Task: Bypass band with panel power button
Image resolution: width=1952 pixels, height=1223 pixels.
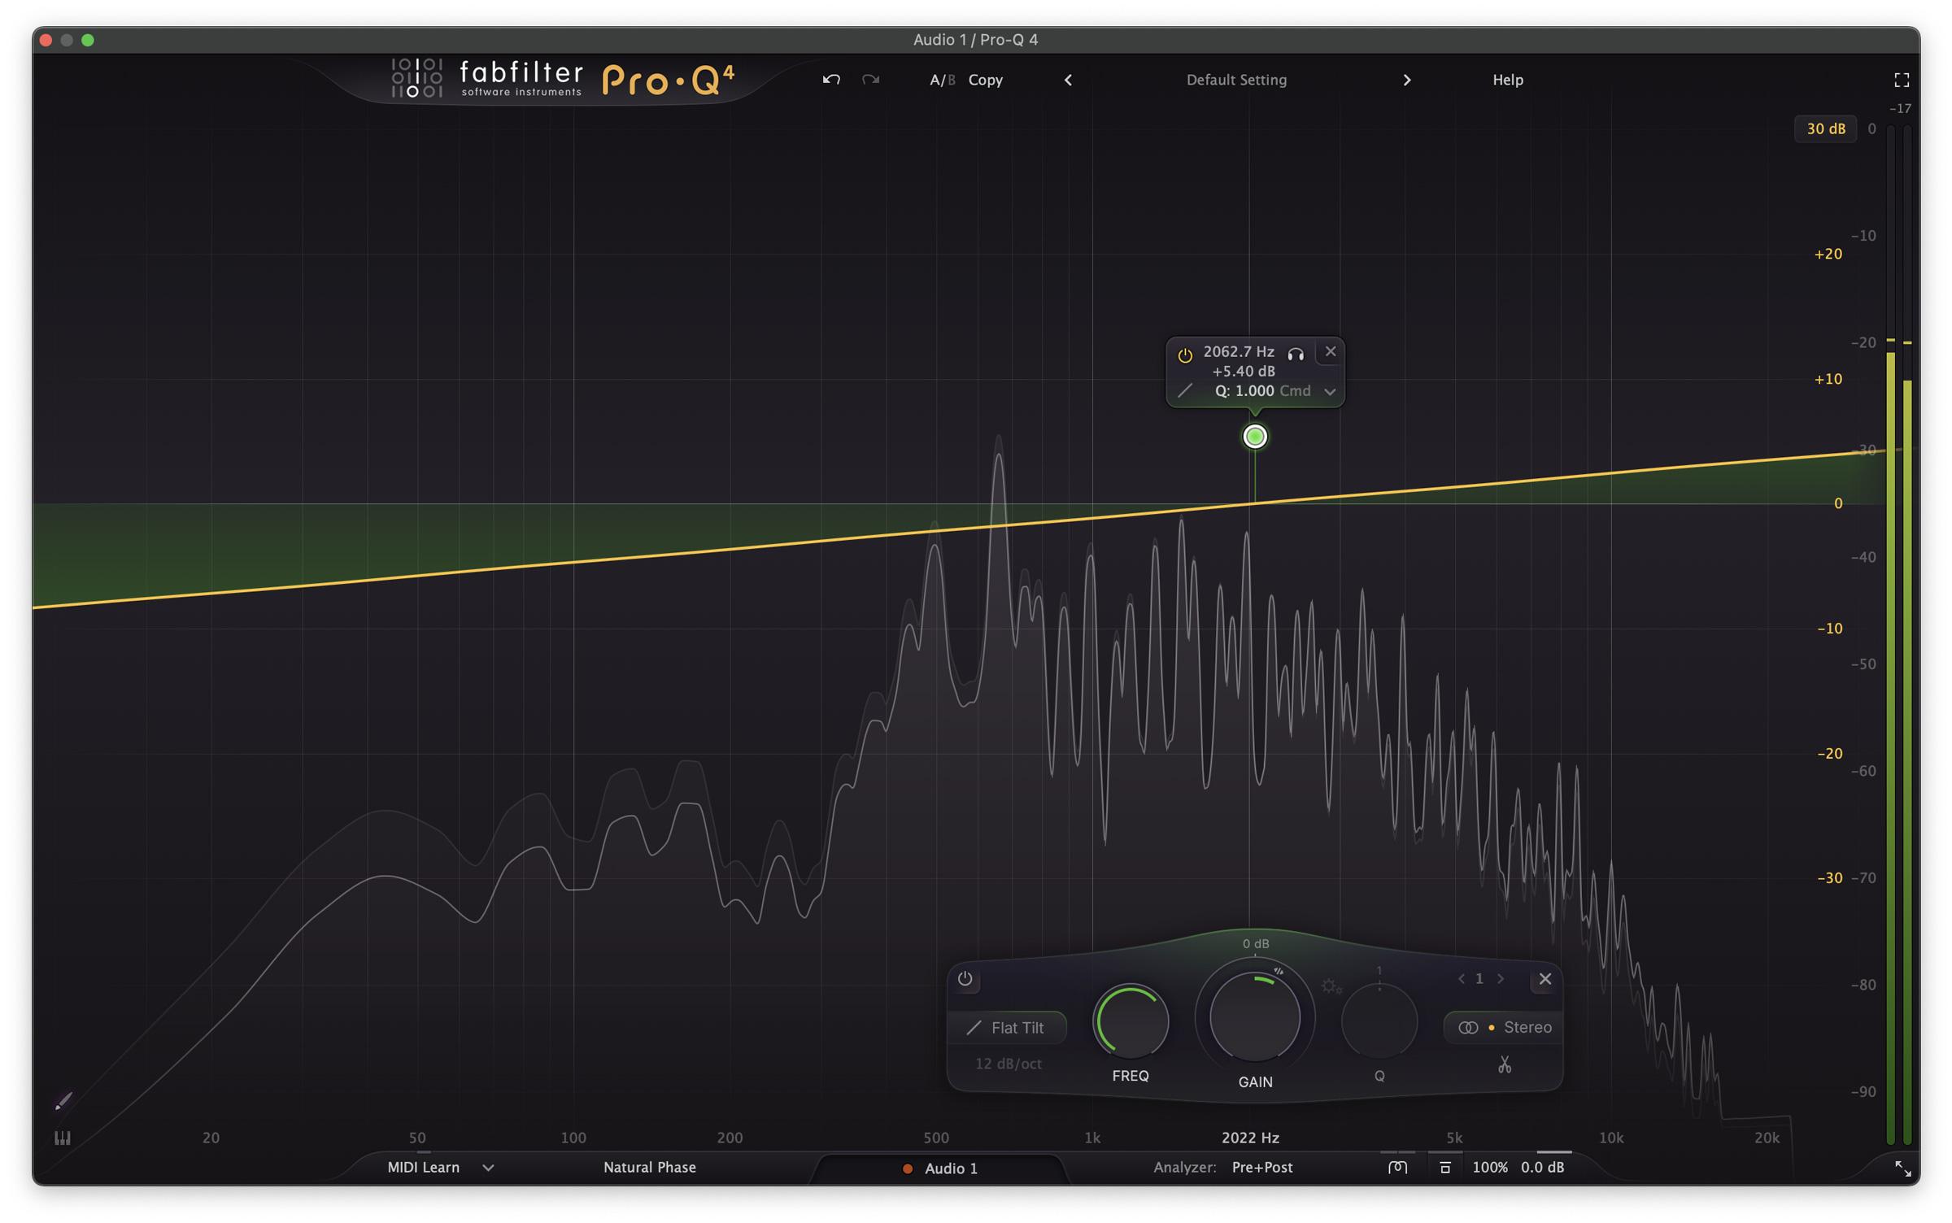Action: click(965, 978)
